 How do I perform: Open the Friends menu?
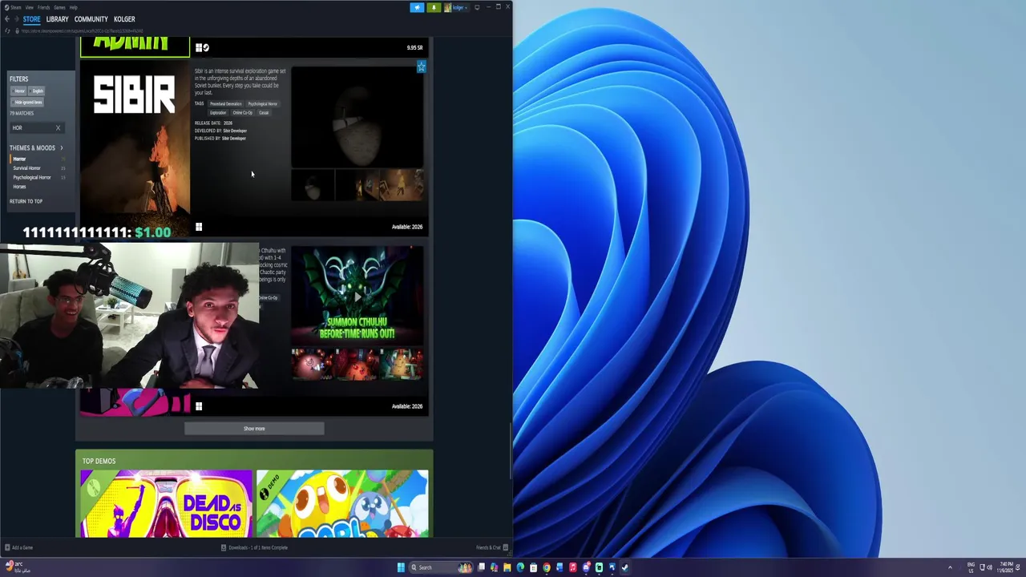point(43,7)
